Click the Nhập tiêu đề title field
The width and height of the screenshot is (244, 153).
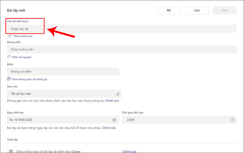[x=122, y=29]
